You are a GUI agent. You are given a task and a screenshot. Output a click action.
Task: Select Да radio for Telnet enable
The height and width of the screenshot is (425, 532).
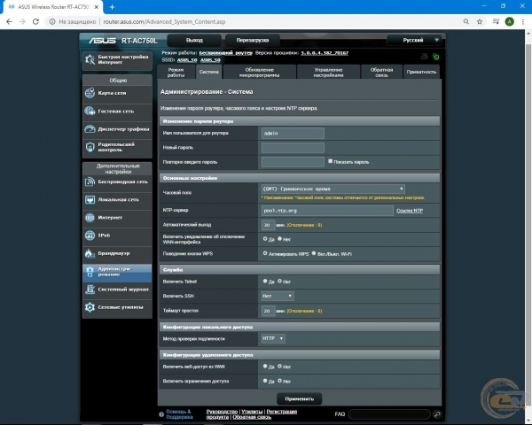(x=265, y=282)
